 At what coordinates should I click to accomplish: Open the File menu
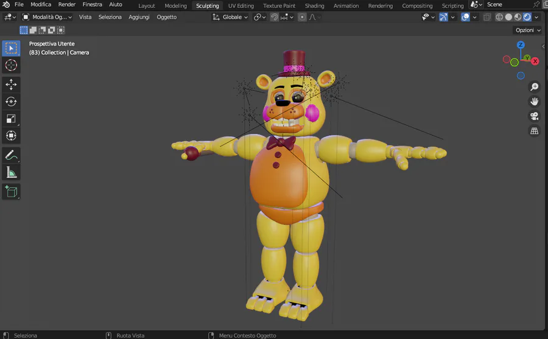pos(19,4)
